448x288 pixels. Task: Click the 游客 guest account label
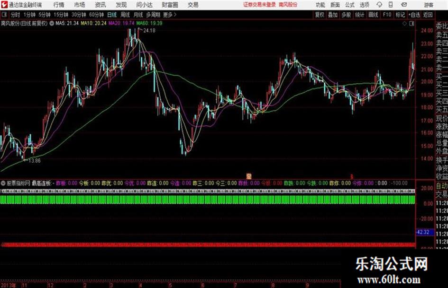click(428, 5)
